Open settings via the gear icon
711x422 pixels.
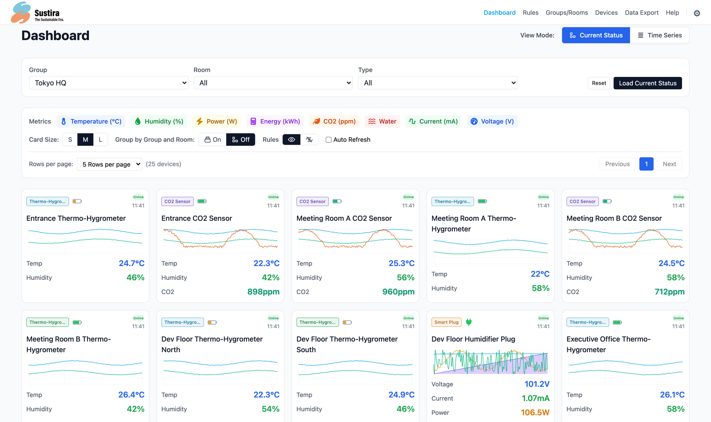click(x=697, y=13)
